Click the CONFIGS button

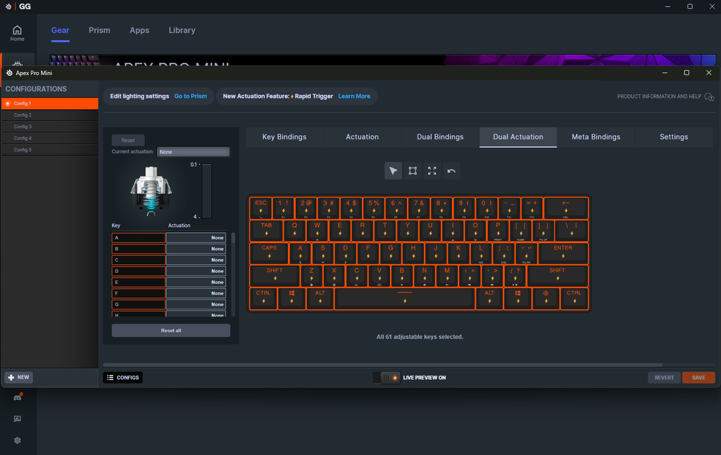pos(123,378)
